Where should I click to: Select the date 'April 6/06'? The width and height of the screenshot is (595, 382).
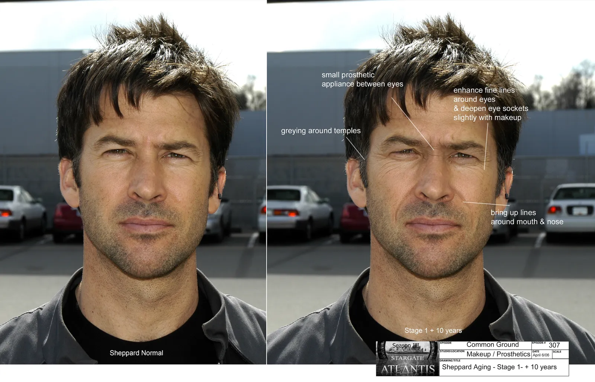[x=541, y=355]
